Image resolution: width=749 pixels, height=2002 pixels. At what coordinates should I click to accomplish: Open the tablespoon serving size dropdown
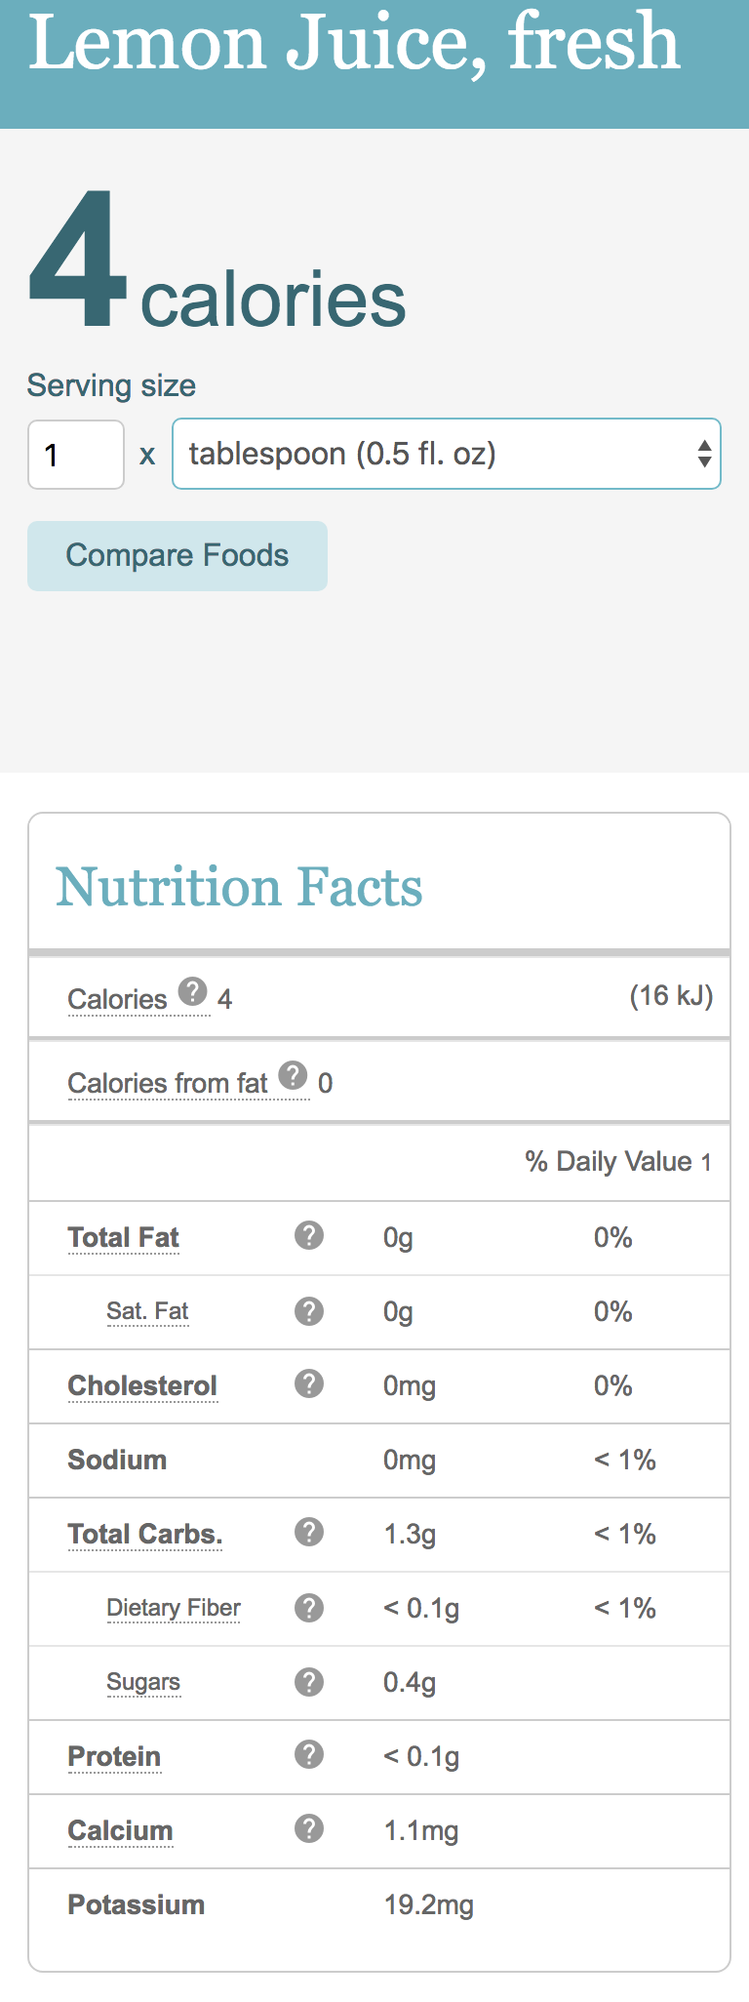coord(447,454)
